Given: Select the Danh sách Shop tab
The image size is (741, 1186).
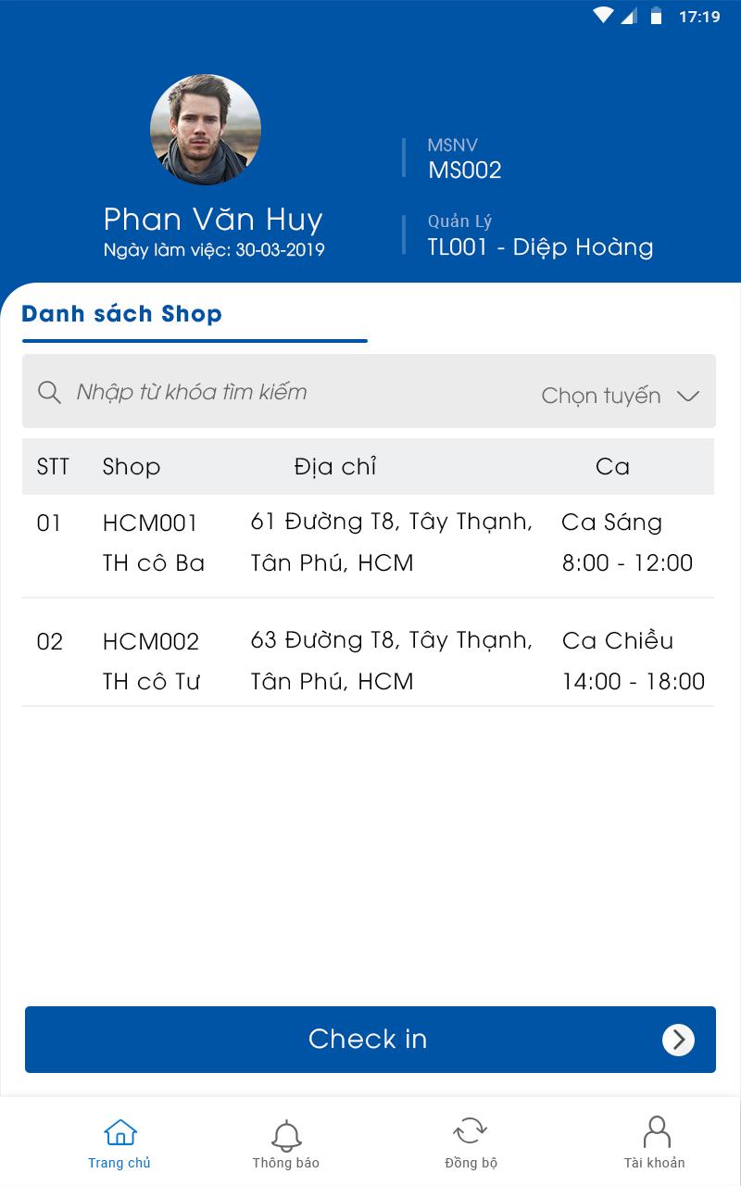Looking at the screenshot, I should point(122,314).
